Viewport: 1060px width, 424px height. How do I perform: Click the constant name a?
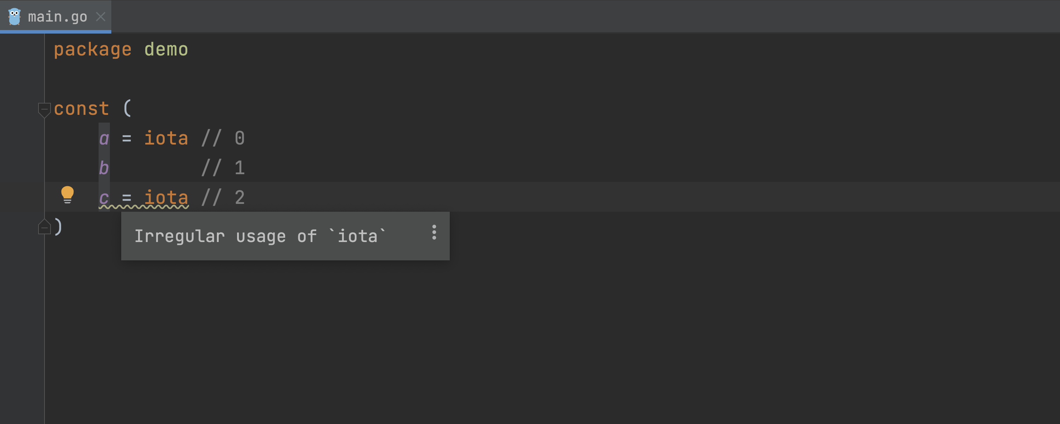104,138
